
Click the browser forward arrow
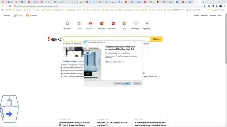[6, 6]
